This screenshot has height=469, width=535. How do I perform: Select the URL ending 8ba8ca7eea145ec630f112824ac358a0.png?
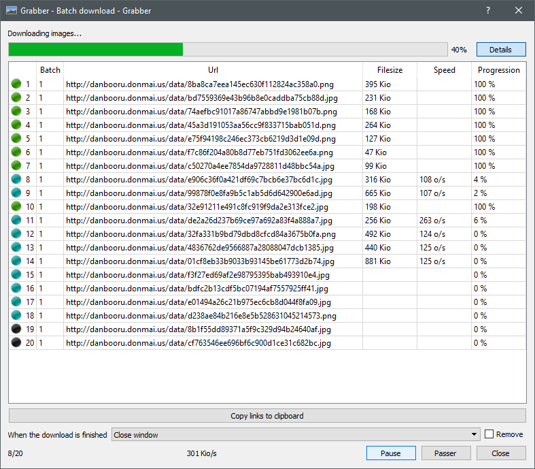[200, 84]
